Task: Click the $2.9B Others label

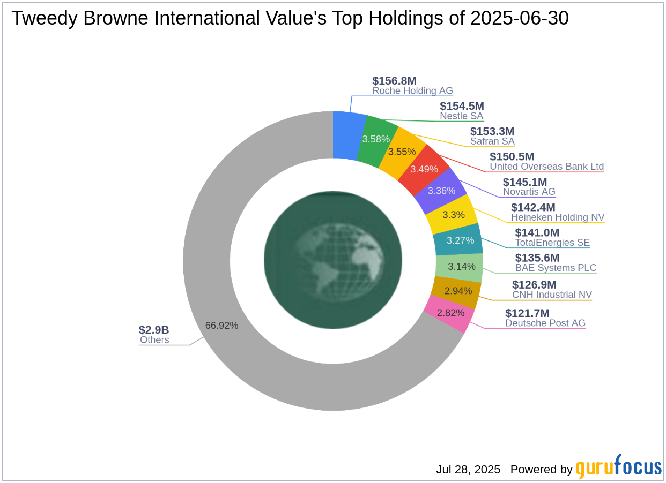Action: point(154,335)
